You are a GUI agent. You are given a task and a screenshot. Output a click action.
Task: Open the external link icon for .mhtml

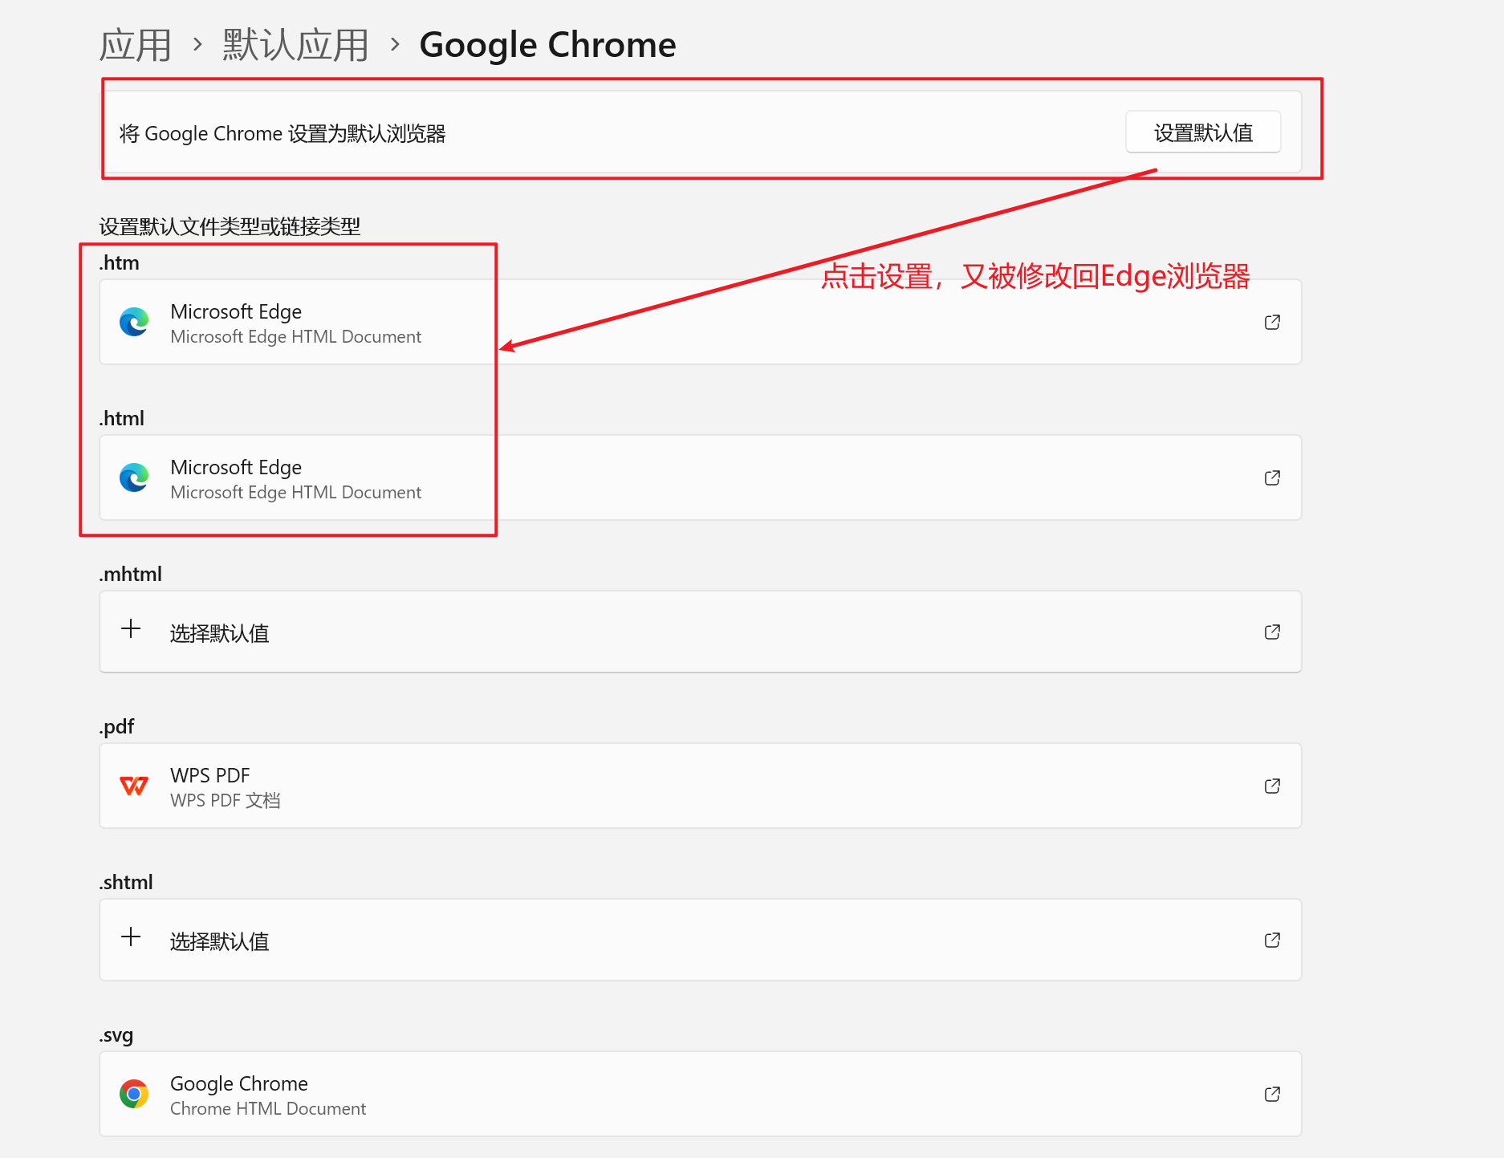coord(1272,632)
